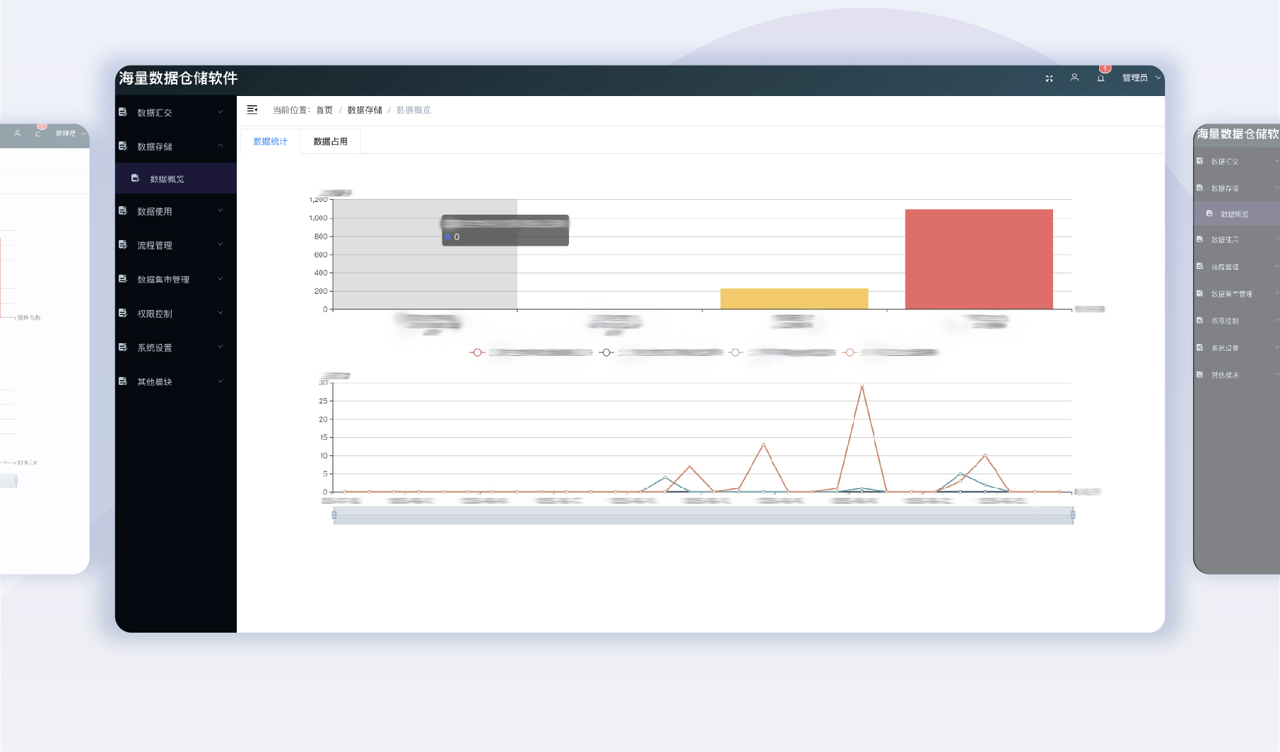Click the fullscreen toggle icon in header

(1049, 78)
